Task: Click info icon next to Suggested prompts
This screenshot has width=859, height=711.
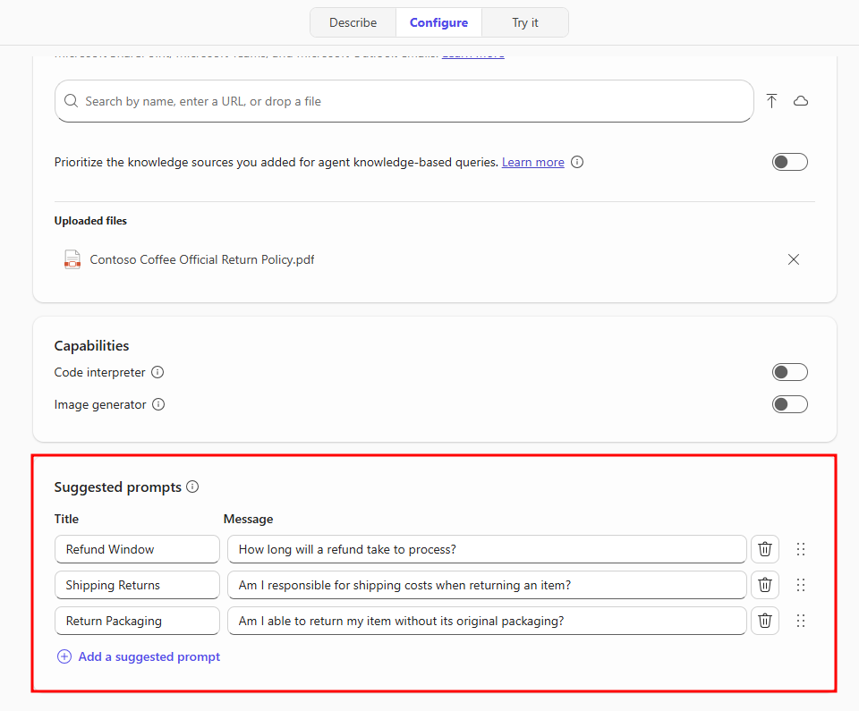Action: [192, 487]
